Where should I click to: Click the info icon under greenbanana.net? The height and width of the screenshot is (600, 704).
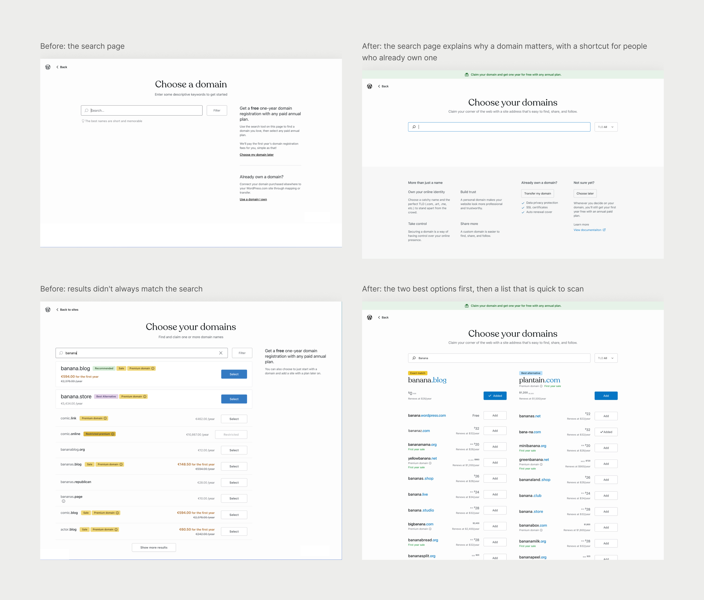541,465
